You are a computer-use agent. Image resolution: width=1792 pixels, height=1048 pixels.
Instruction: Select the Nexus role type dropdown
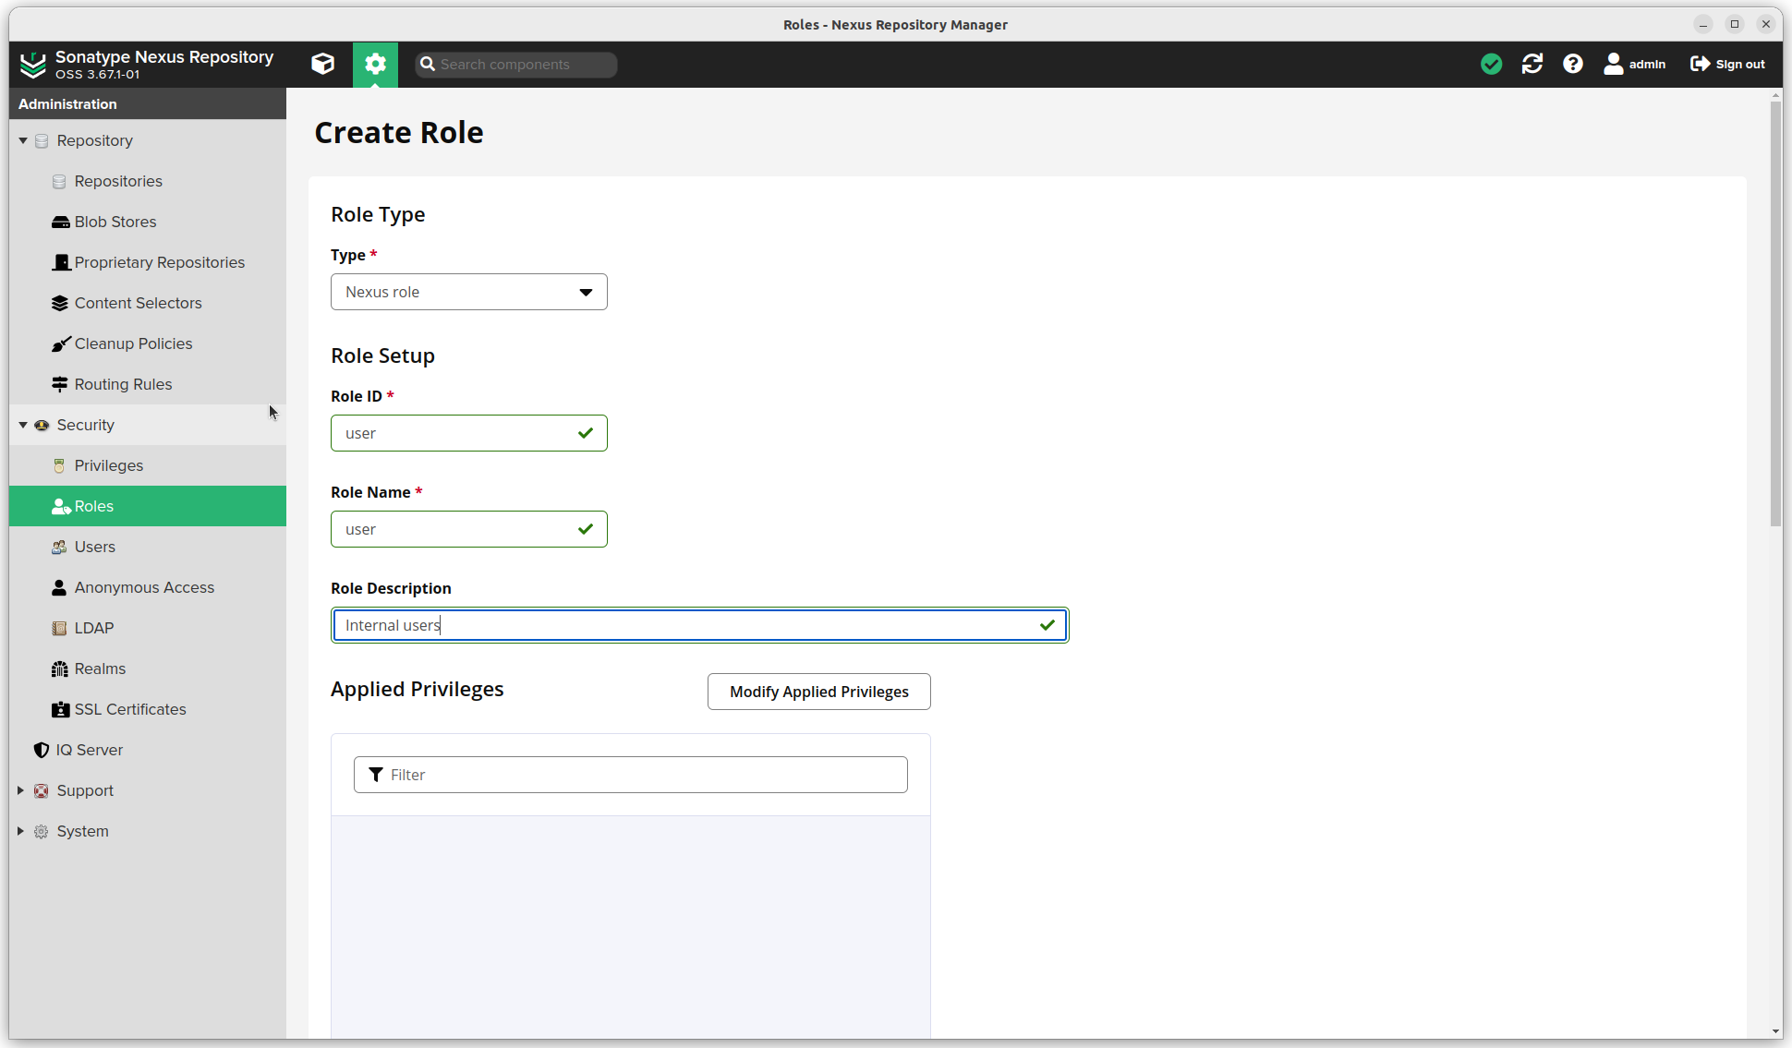point(468,292)
